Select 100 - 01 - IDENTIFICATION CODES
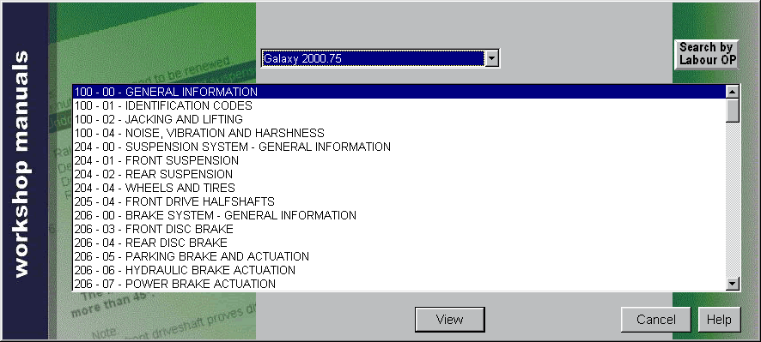The image size is (761, 342). coord(399,105)
